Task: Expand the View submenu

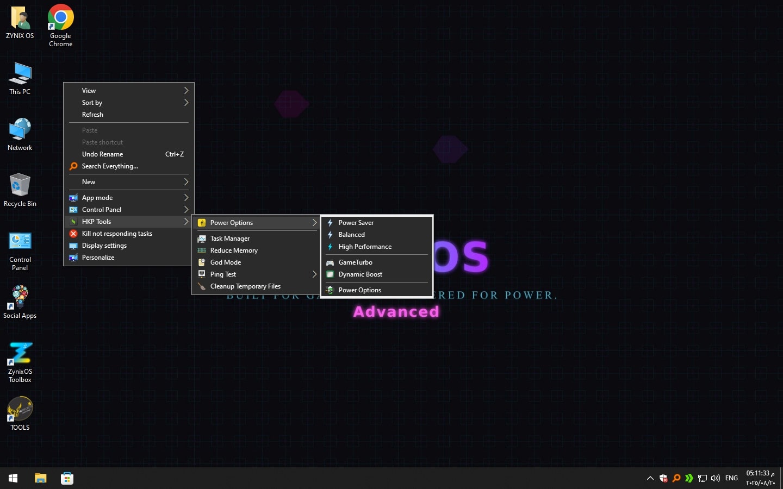Action: [x=128, y=91]
